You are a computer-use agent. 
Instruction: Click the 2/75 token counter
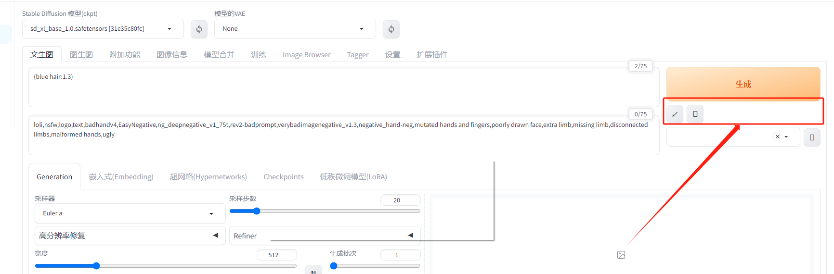pyautogui.click(x=640, y=66)
